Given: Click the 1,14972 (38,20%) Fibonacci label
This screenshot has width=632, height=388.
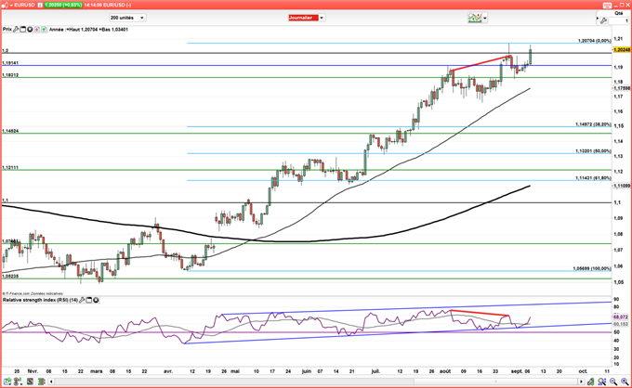Looking at the screenshot, I should coord(593,124).
